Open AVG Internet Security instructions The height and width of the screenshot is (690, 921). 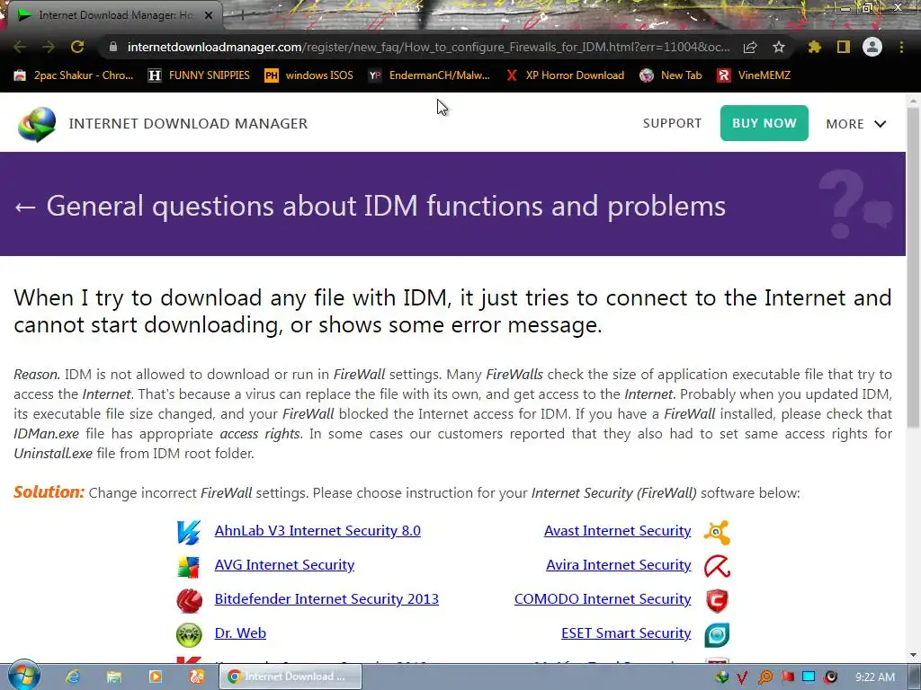(x=284, y=564)
